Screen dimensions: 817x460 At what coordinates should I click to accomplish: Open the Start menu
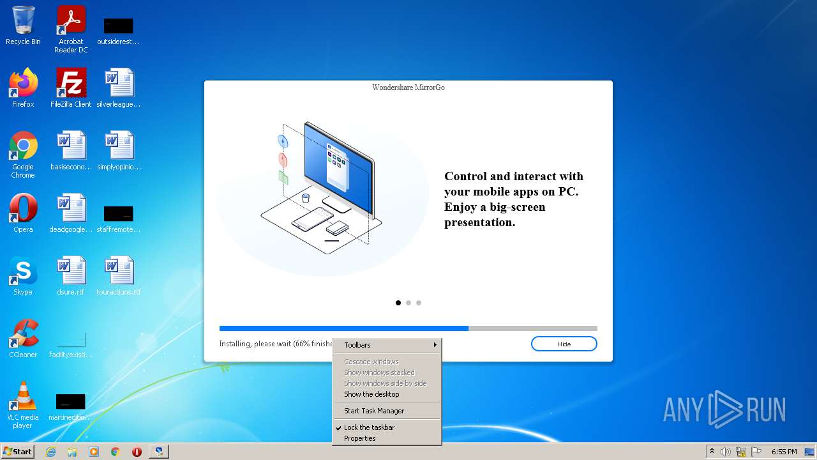[17, 452]
